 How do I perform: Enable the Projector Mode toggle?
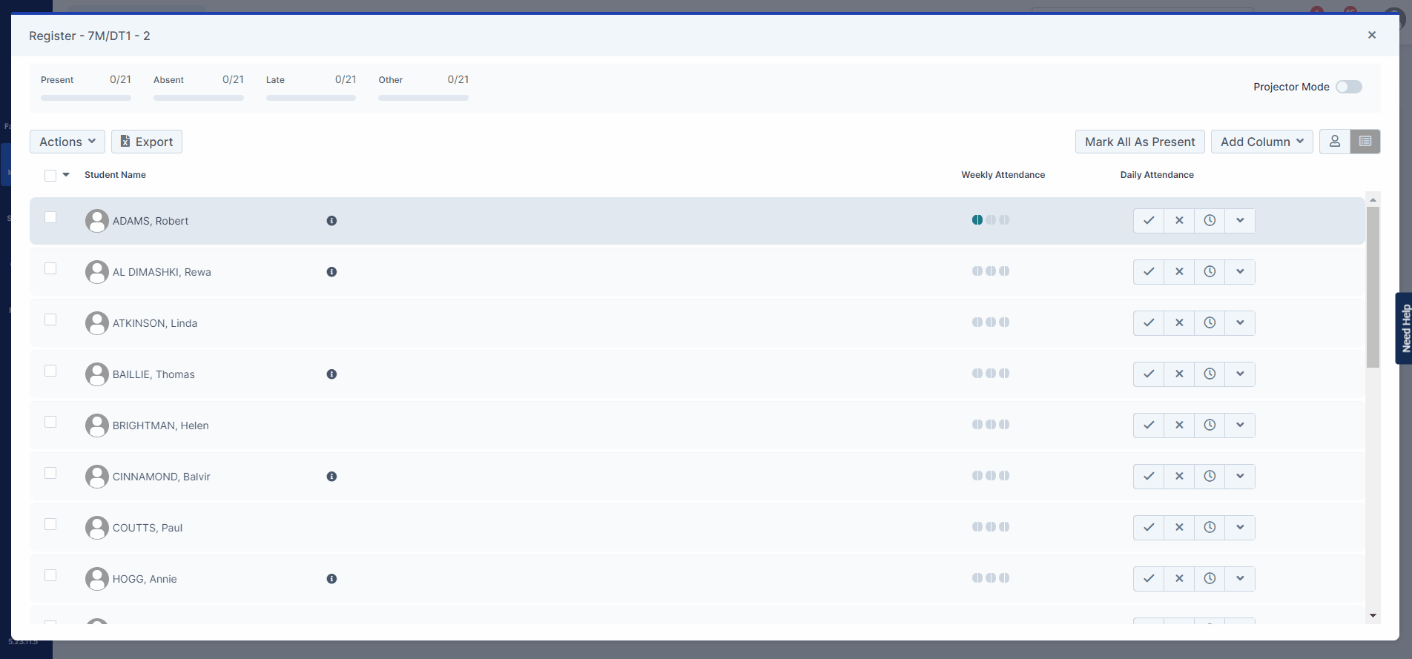pyautogui.click(x=1348, y=87)
